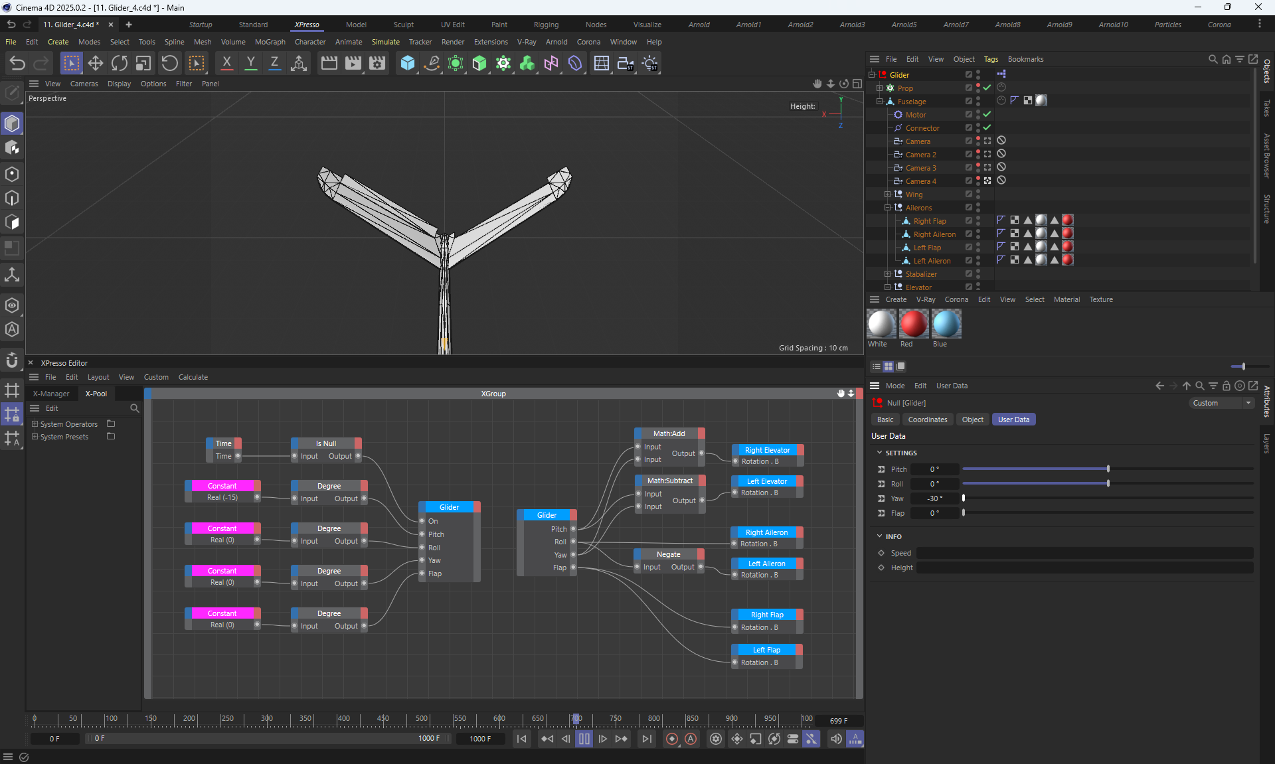Click the Undo arrow icon
Screen dimensions: 1275x764
(x=17, y=63)
